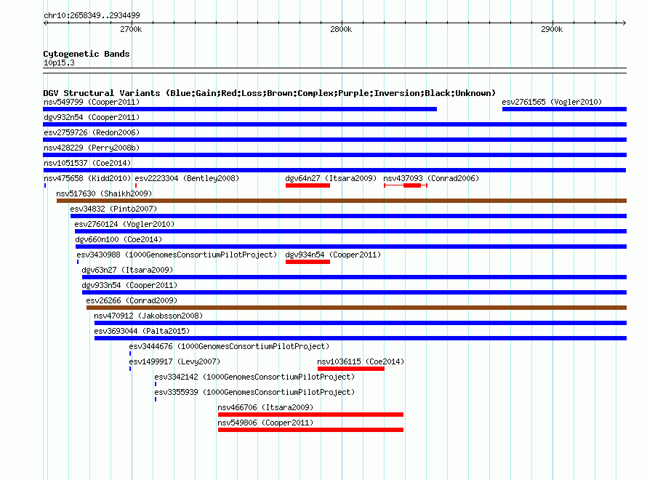647x480 pixels.
Task: Click the right arrow end of the ruler
Action: point(624,23)
